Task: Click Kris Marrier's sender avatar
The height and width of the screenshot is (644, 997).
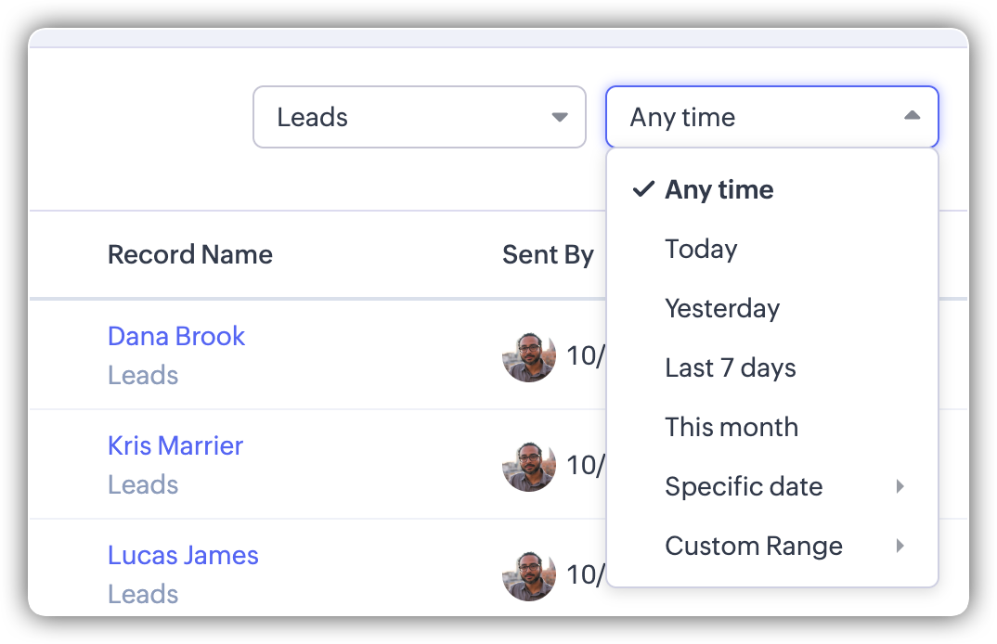Action: (x=529, y=466)
